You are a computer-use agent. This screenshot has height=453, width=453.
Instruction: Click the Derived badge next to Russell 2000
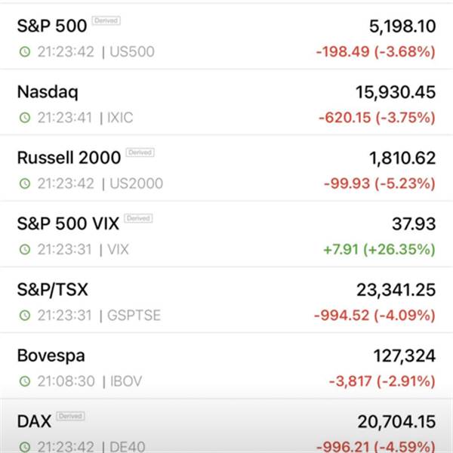140,153
